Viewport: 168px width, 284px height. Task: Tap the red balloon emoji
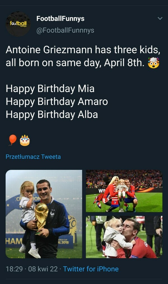point(12,140)
